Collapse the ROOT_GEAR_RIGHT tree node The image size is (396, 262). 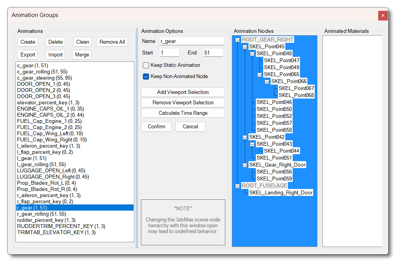237,40
